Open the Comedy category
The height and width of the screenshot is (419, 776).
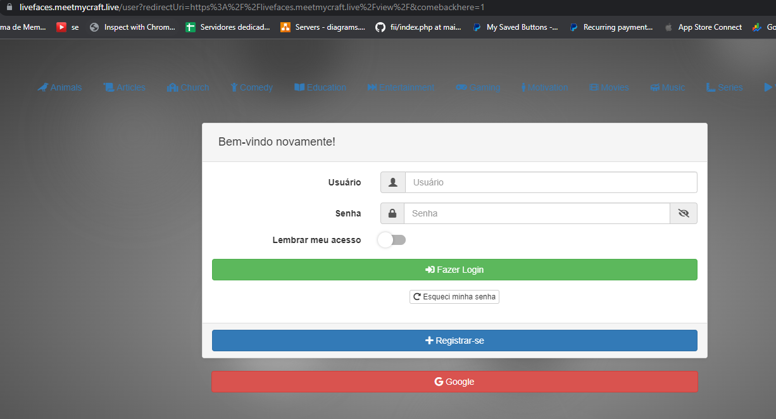coord(251,87)
